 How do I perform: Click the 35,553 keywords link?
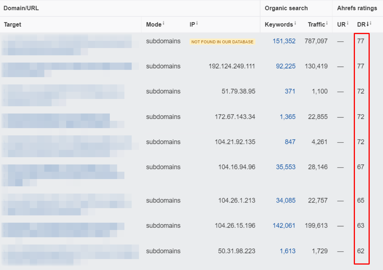coord(286,167)
